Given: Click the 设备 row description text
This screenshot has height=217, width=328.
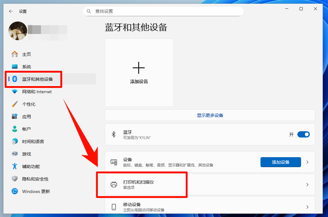Looking at the screenshot, I should (168, 165).
